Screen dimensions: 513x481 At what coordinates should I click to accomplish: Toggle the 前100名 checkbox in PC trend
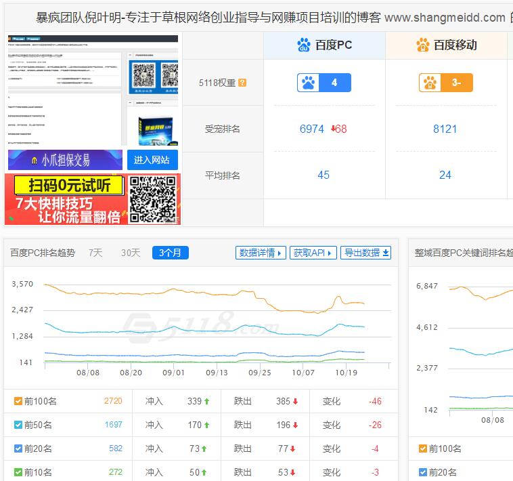tap(18, 401)
